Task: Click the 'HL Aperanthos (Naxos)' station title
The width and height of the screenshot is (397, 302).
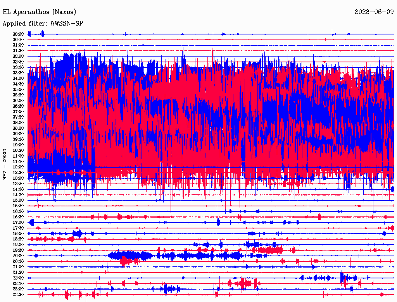Action: [x=39, y=12]
